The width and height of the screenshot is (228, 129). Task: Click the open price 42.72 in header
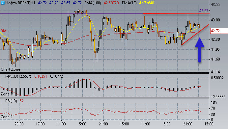point(42,3)
